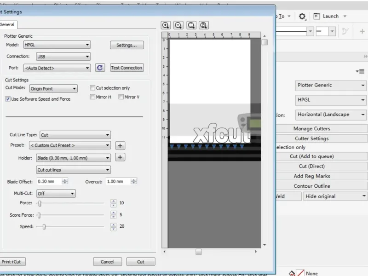Image resolution: width=368 pixels, height=276 pixels.
Task: Select the General tab
Action: [7, 24]
